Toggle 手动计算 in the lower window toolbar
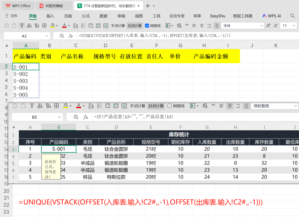The image size is (299, 217). pos(138,106)
